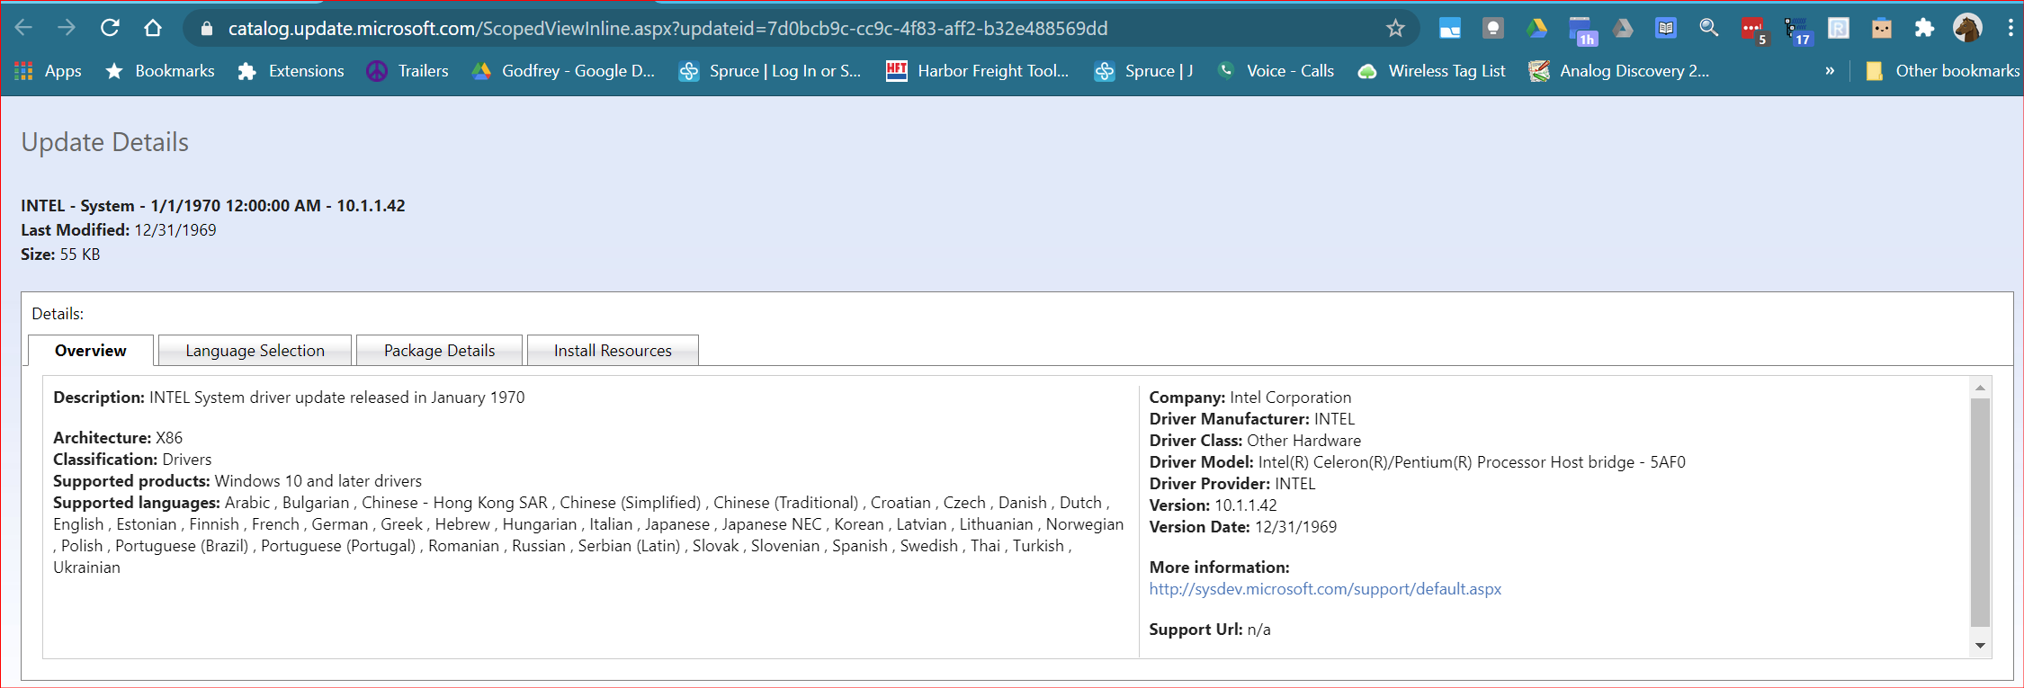Click Supported products Windows 10 text
Viewport: 2024px width, 688px height.
point(237,481)
